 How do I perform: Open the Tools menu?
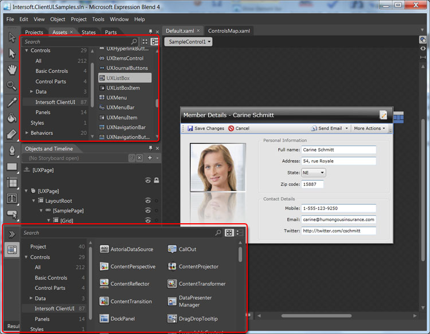tap(98, 19)
